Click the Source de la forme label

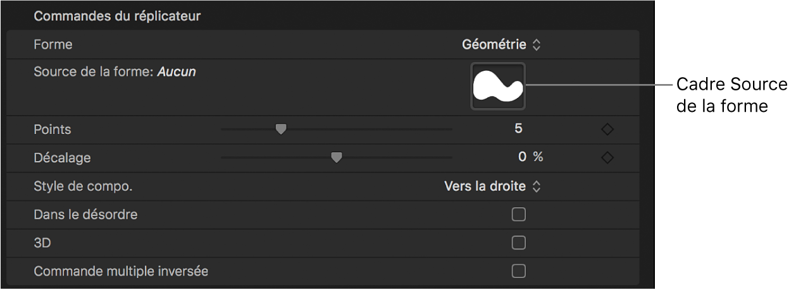(94, 72)
